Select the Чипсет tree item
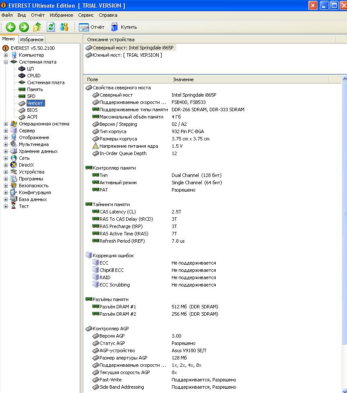Image resolution: width=347 pixels, height=393 pixels. [35, 103]
